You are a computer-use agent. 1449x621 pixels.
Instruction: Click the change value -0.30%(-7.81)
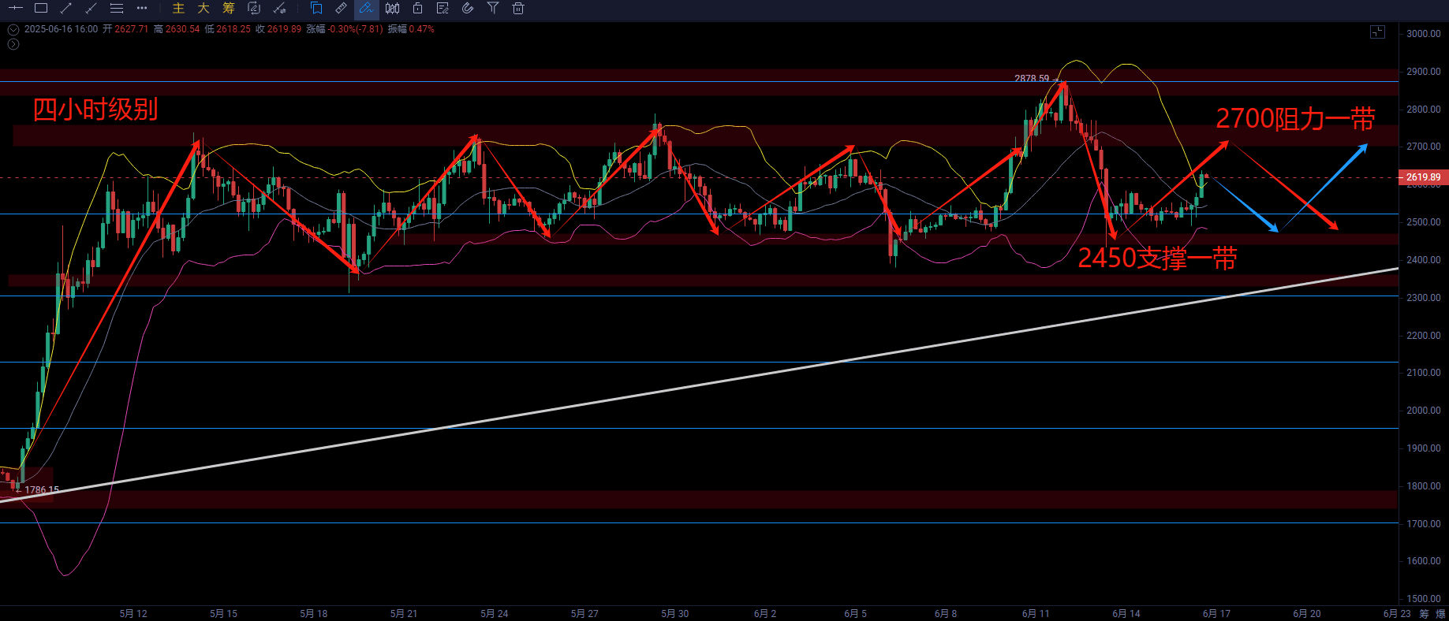click(x=355, y=29)
